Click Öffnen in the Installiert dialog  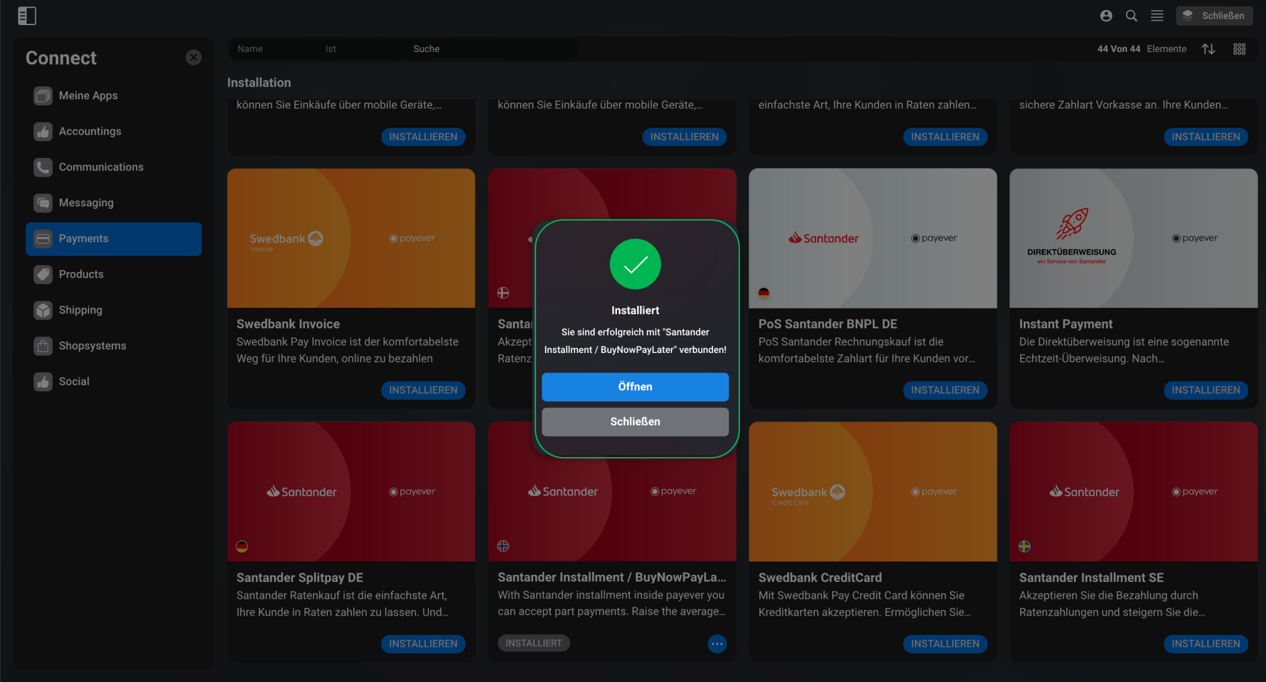tap(635, 387)
